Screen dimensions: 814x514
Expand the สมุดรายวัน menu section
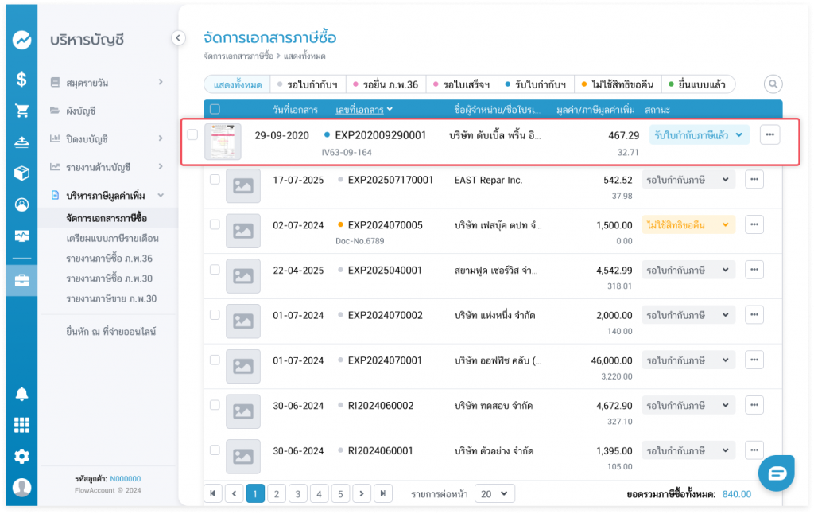point(107,82)
